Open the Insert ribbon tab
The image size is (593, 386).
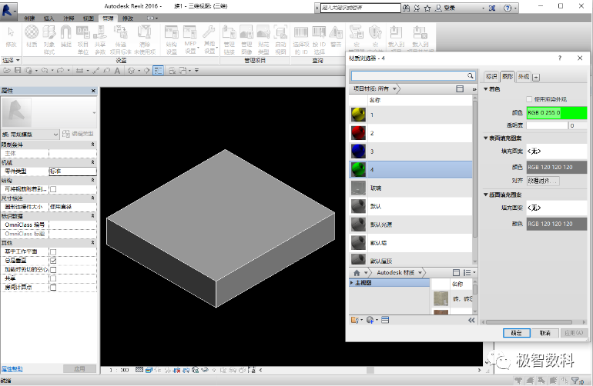click(x=49, y=18)
